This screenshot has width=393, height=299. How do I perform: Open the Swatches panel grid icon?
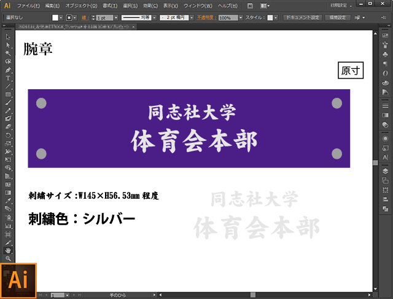click(385, 36)
